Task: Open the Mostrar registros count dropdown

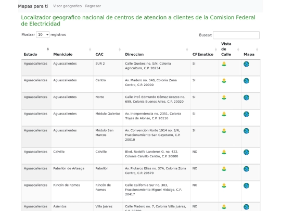Action: click(x=43, y=34)
